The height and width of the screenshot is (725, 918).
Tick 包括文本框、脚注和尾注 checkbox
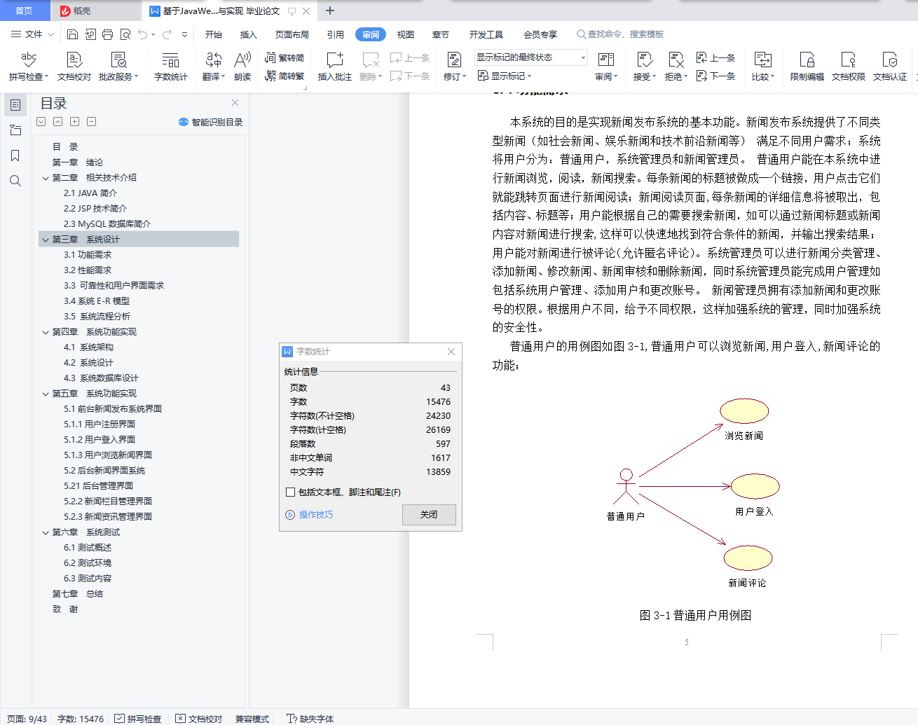(x=290, y=492)
